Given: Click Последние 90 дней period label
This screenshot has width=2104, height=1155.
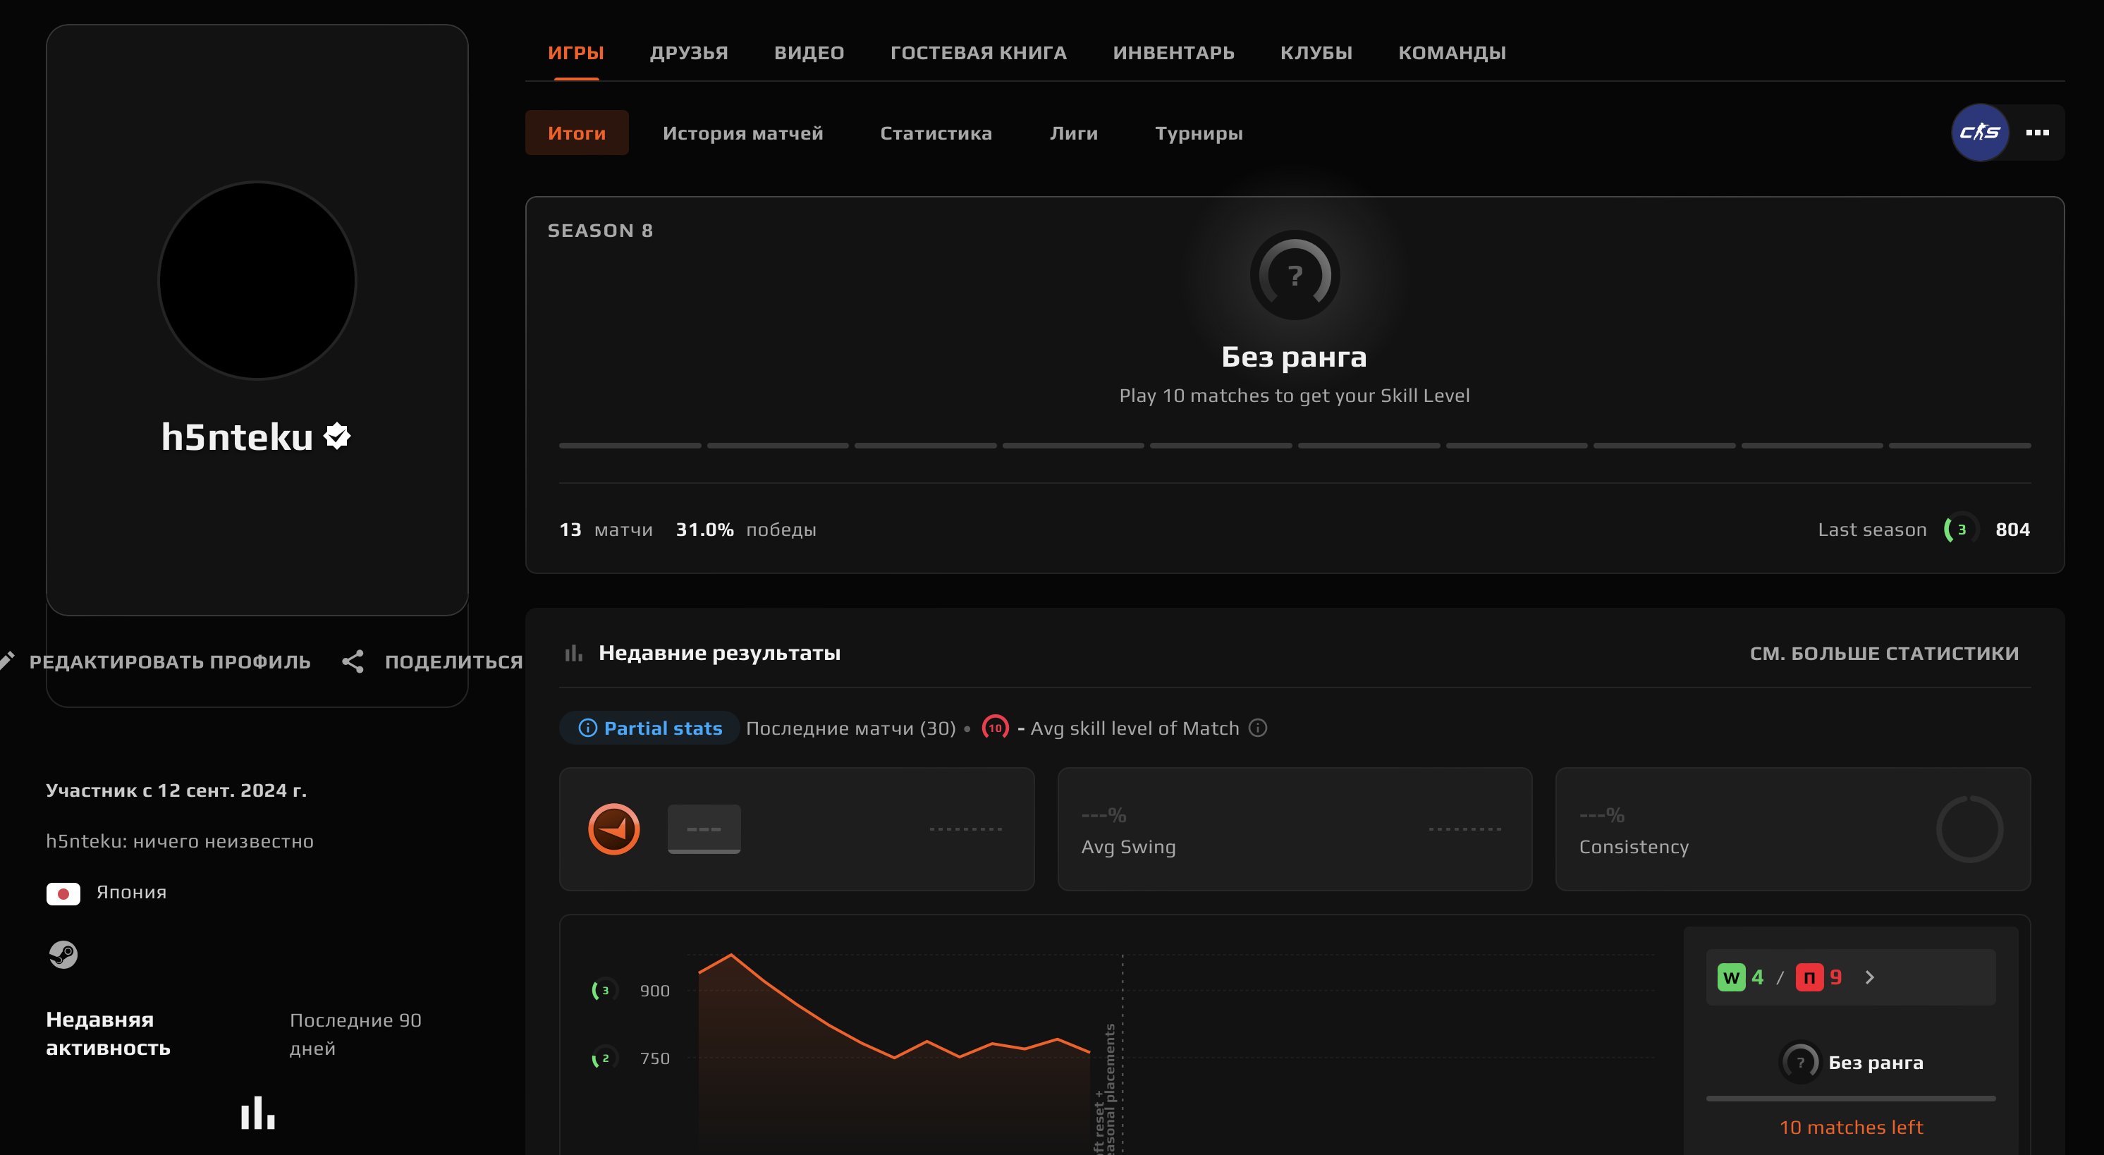Looking at the screenshot, I should tap(355, 1034).
